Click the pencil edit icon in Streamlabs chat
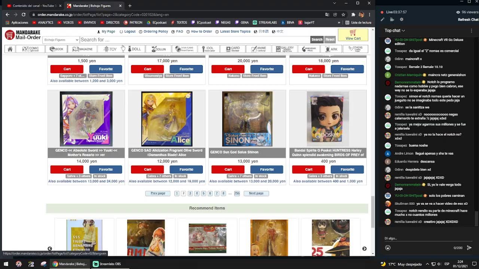 382,19
